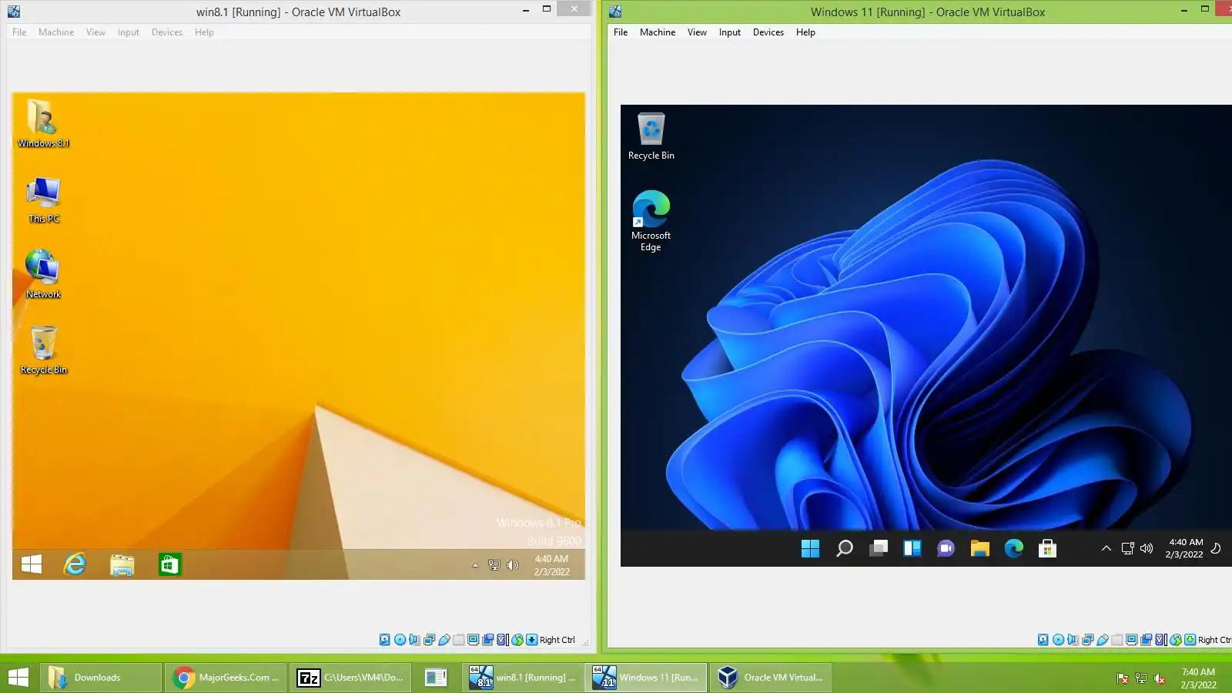
Task: Open the Windows 11 guest clock and date
Action: click(x=1185, y=548)
